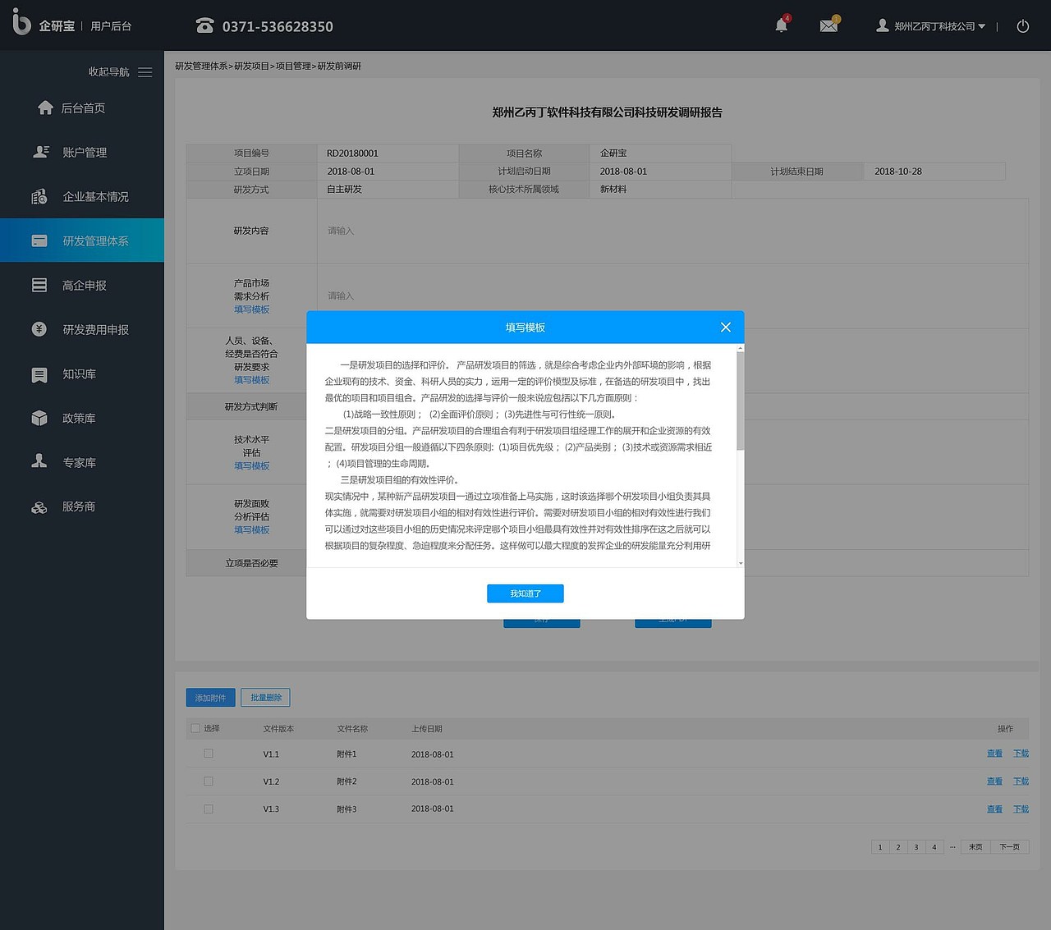This screenshot has width=1051, height=930.
Task: Click the 专家库 person icon
Action: coord(39,461)
